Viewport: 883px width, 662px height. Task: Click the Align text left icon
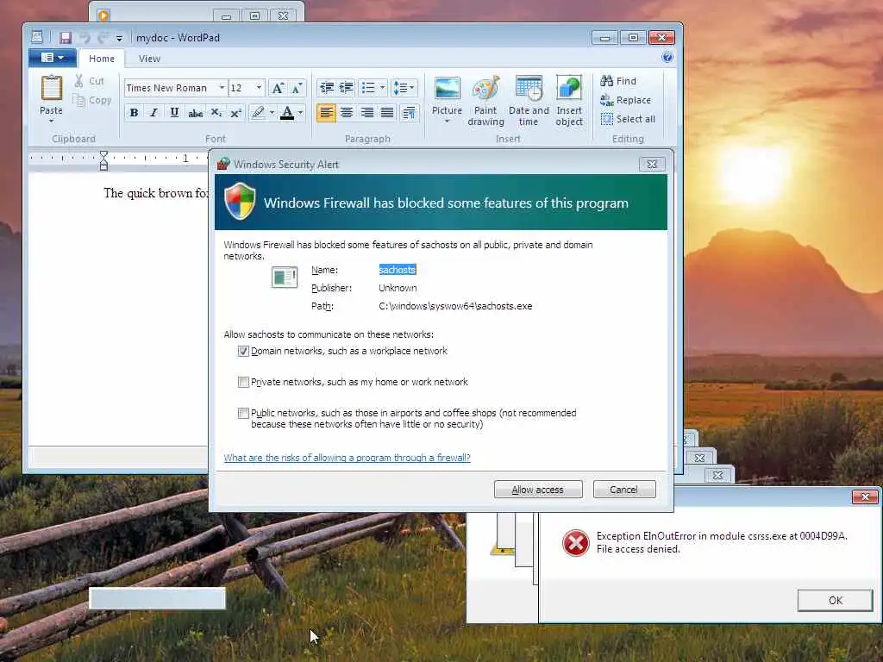(x=327, y=113)
